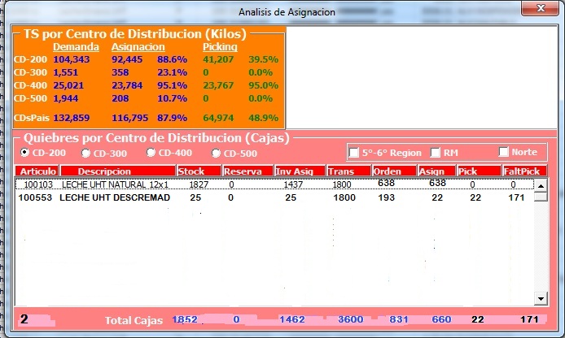This screenshot has height=338, width=565.
Task: Click the CD-300 row label in TS table
Action: coord(30,72)
